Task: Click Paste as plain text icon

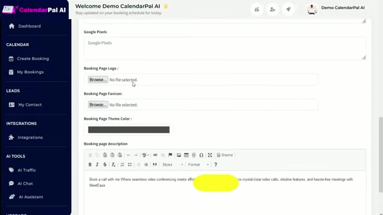Action: click(x=113, y=155)
